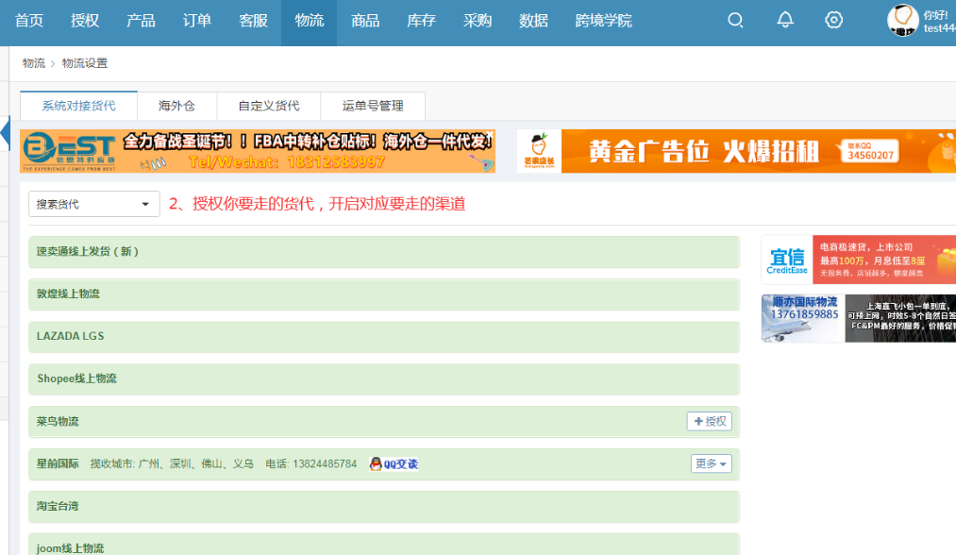Go to 首页 in the top navigation
Screen dimensions: 956x555
coord(28,21)
